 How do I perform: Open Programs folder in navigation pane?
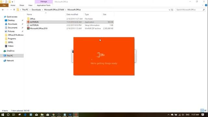[x=12, y=39]
